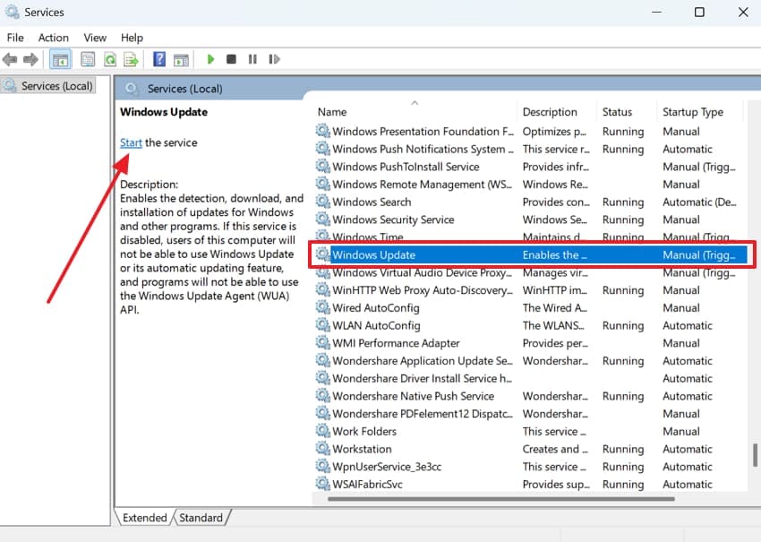Click gear icon of Workstation service
The height and width of the screenshot is (542, 761).
(x=322, y=448)
